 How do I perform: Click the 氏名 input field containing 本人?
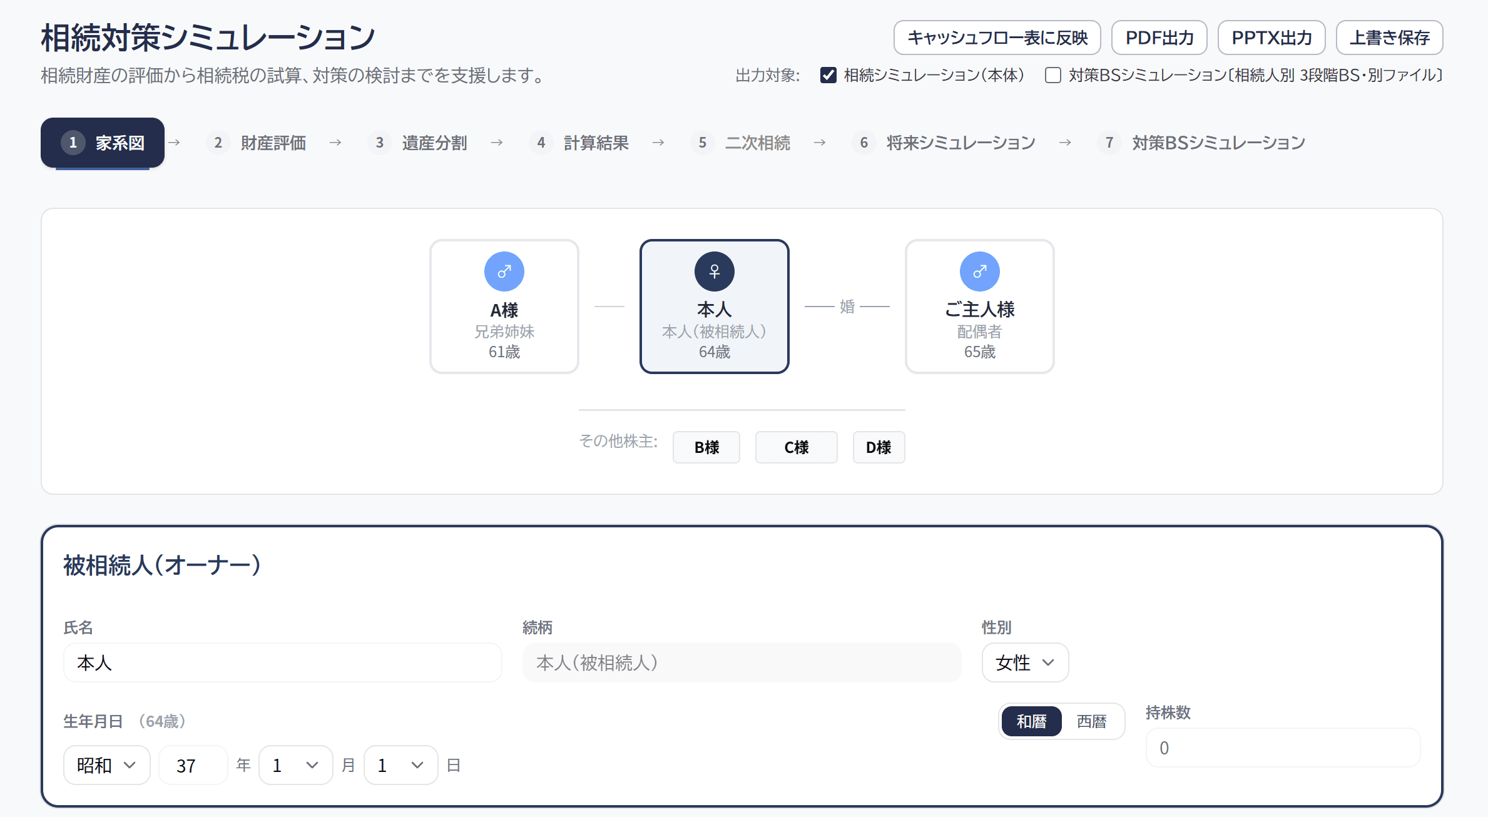pyautogui.click(x=282, y=662)
